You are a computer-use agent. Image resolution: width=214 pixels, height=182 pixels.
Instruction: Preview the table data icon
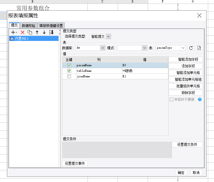pos(199,48)
